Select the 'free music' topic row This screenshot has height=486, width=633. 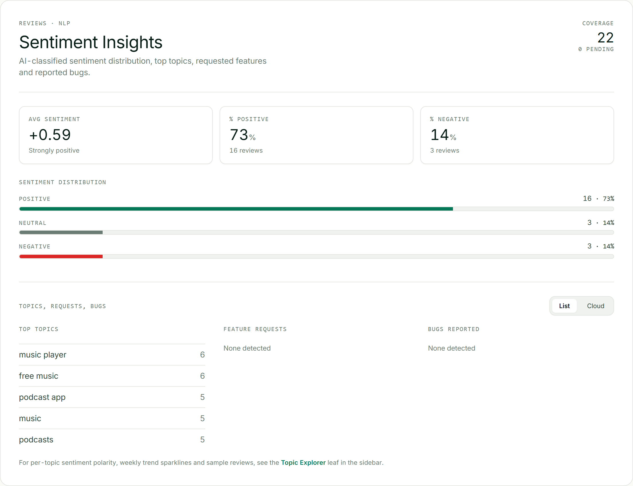tap(112, 376)
